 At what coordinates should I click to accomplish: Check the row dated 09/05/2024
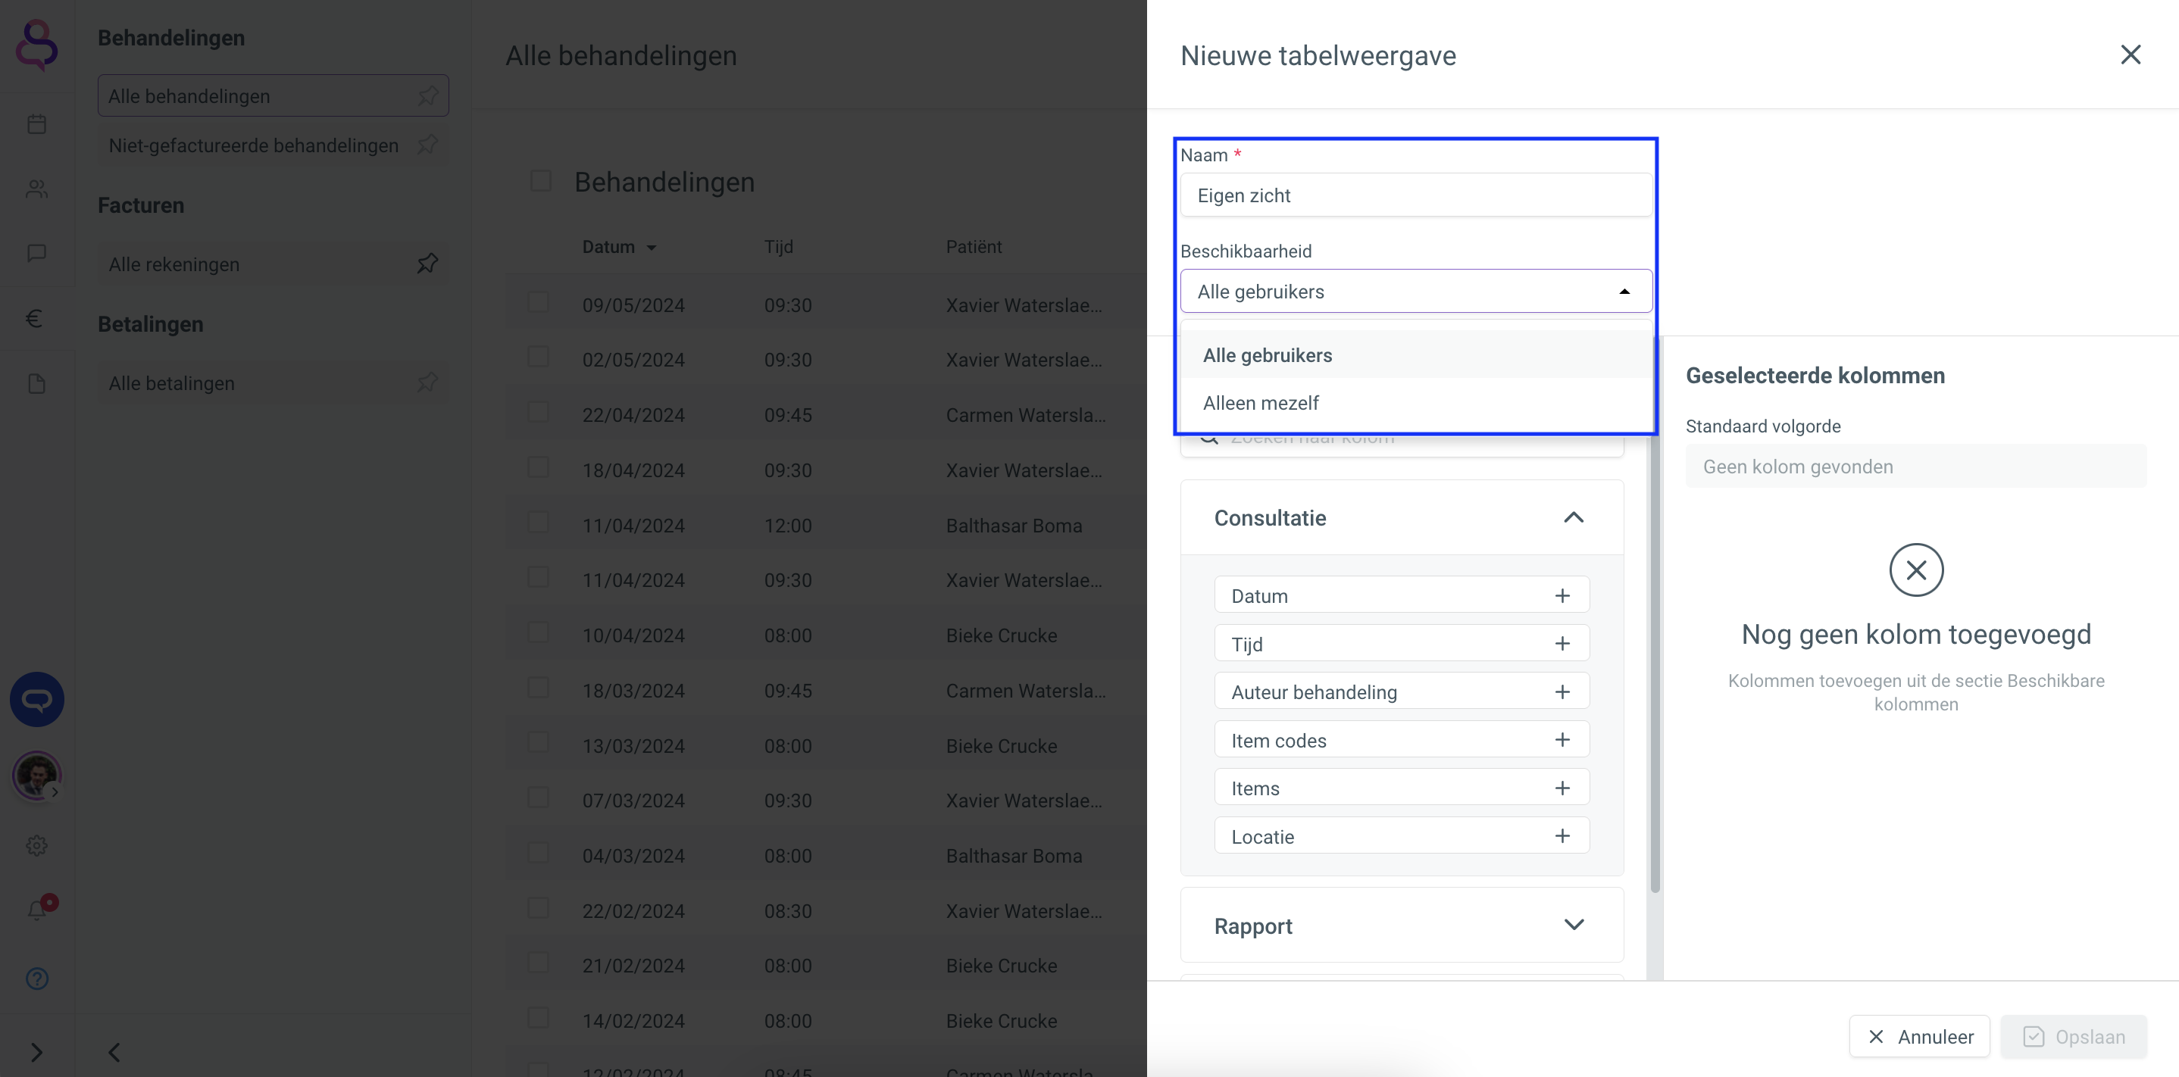point(538,303)
